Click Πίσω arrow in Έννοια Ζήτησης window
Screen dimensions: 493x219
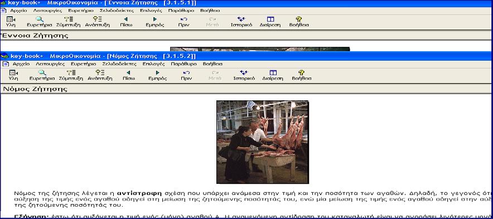(126, 22)
